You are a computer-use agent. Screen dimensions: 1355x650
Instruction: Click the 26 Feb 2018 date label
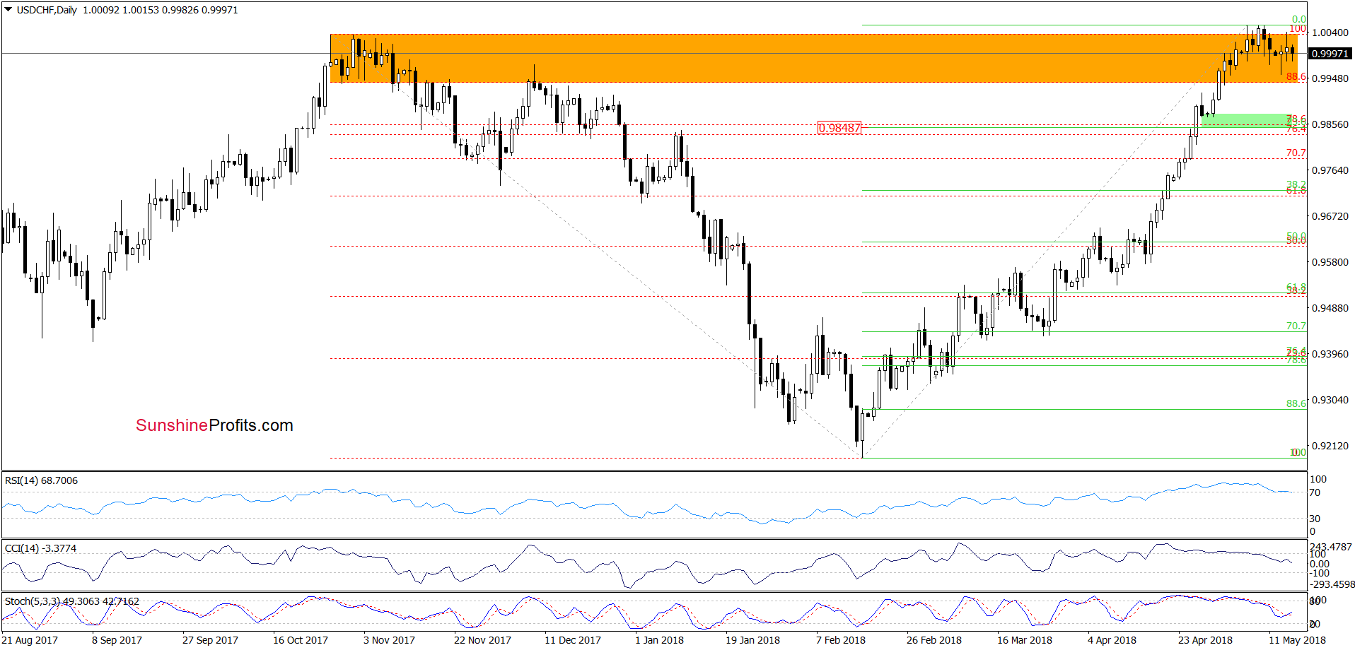[934, 640]
